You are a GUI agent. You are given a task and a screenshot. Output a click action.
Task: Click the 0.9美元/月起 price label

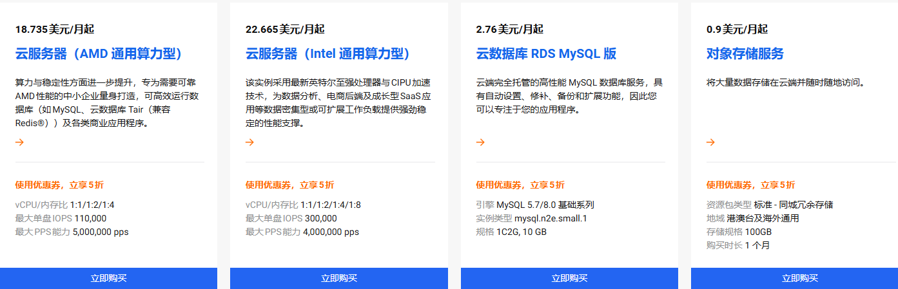(x=737, y=29)
